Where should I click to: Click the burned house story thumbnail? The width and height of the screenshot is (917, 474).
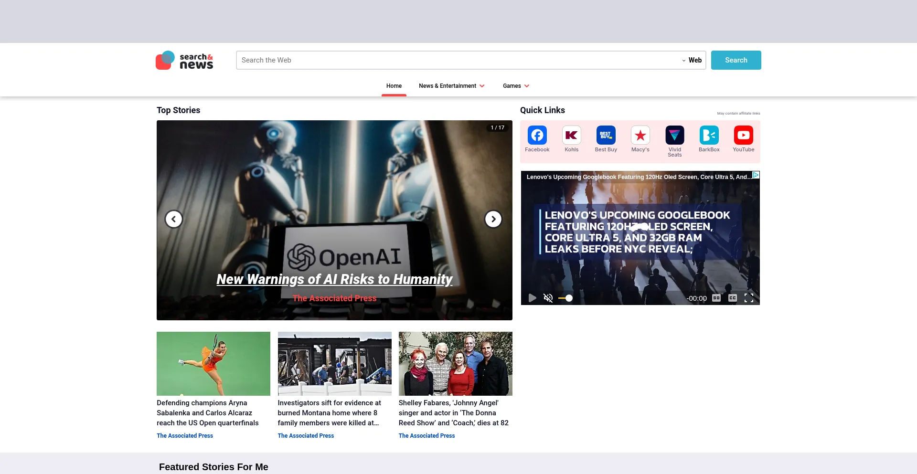click(x=335, y=364)
